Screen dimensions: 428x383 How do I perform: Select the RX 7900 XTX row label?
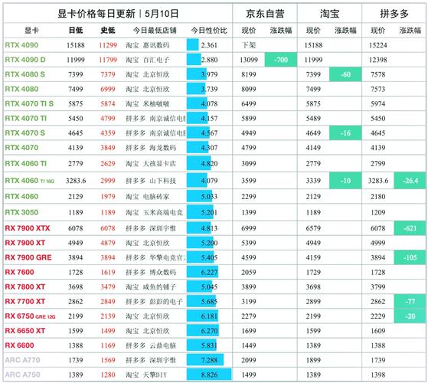28,228
